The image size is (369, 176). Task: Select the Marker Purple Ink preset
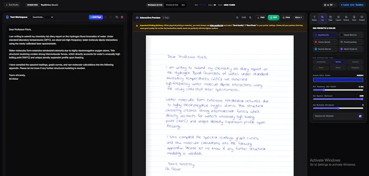tap(351, 49)
